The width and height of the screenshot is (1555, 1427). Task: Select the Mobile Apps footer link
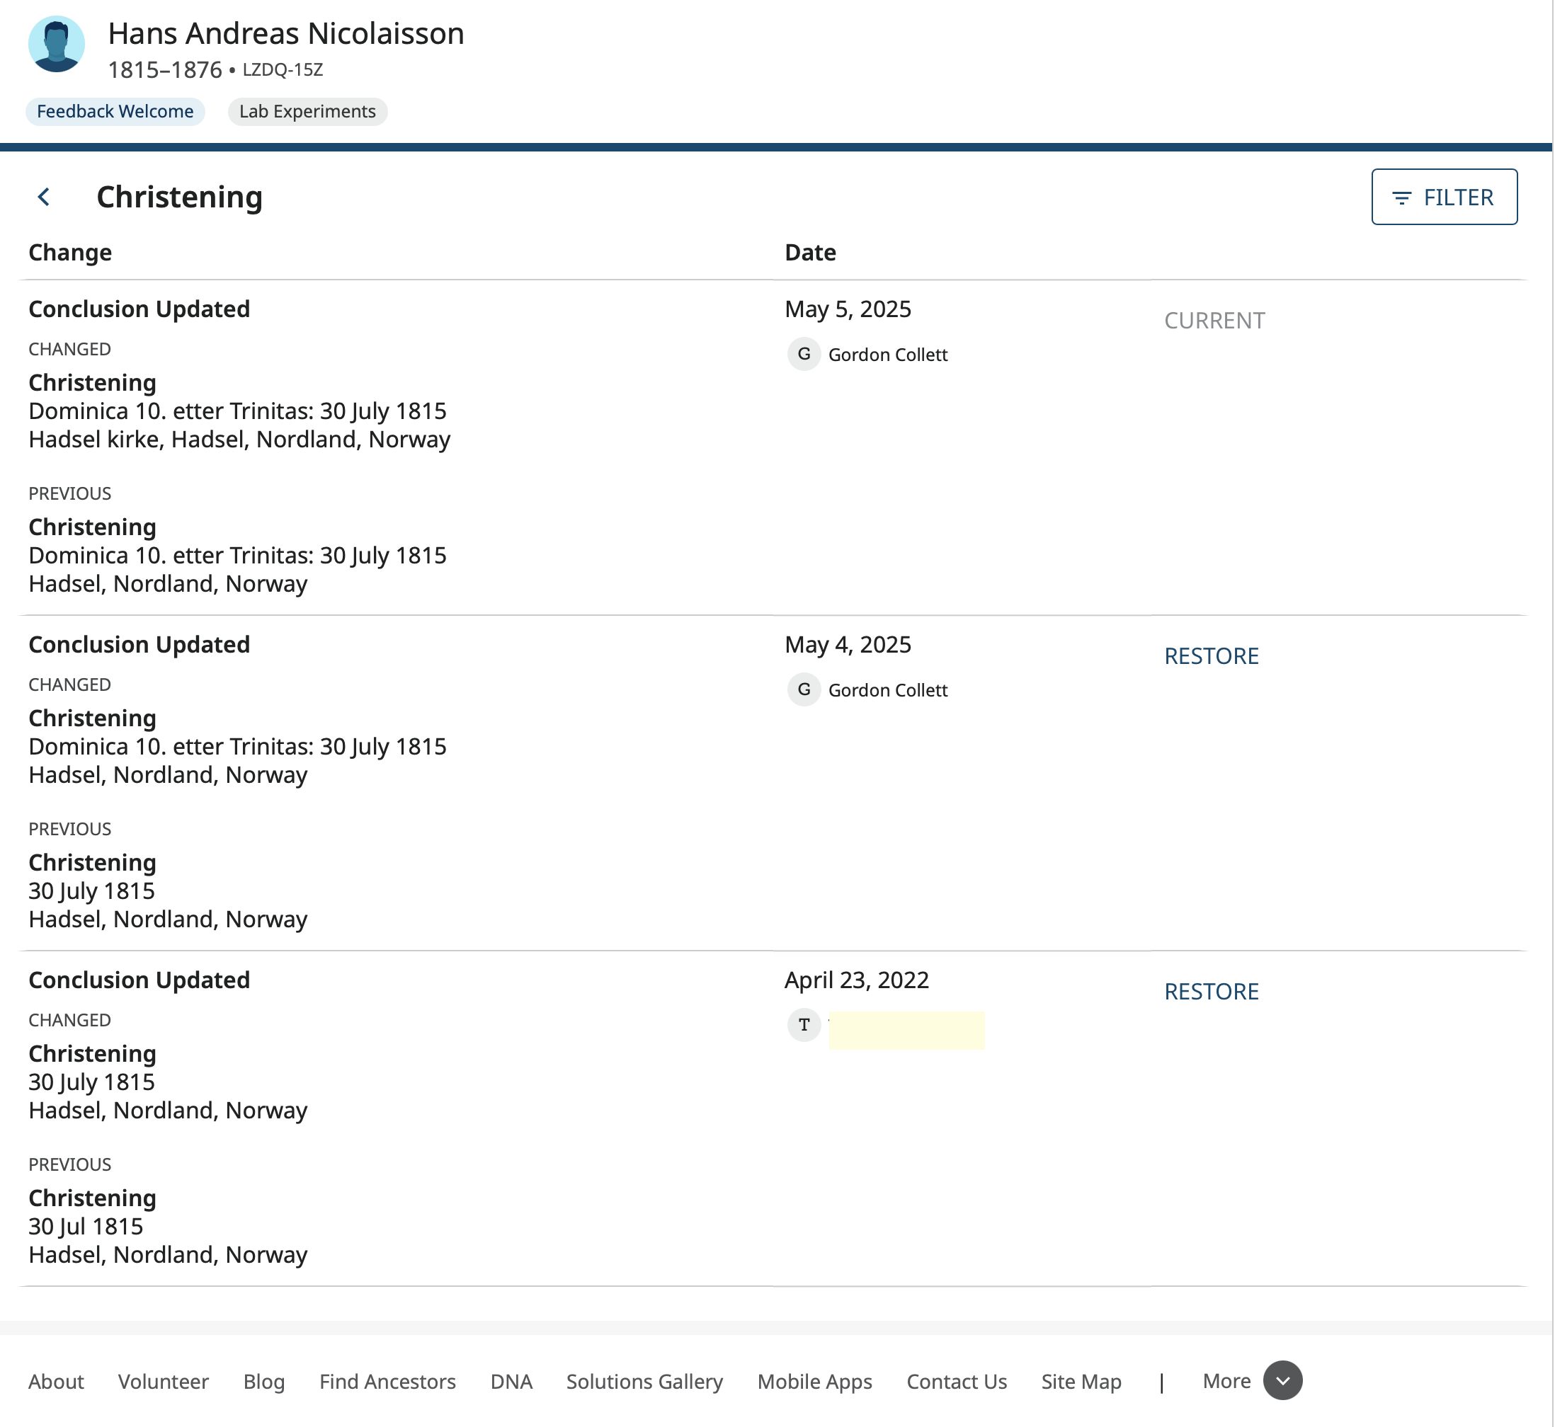point(814,1382)
